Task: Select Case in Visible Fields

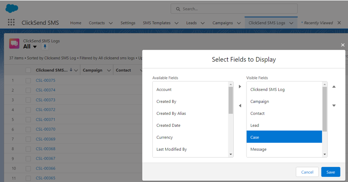Action: click(x=284, y=137)
